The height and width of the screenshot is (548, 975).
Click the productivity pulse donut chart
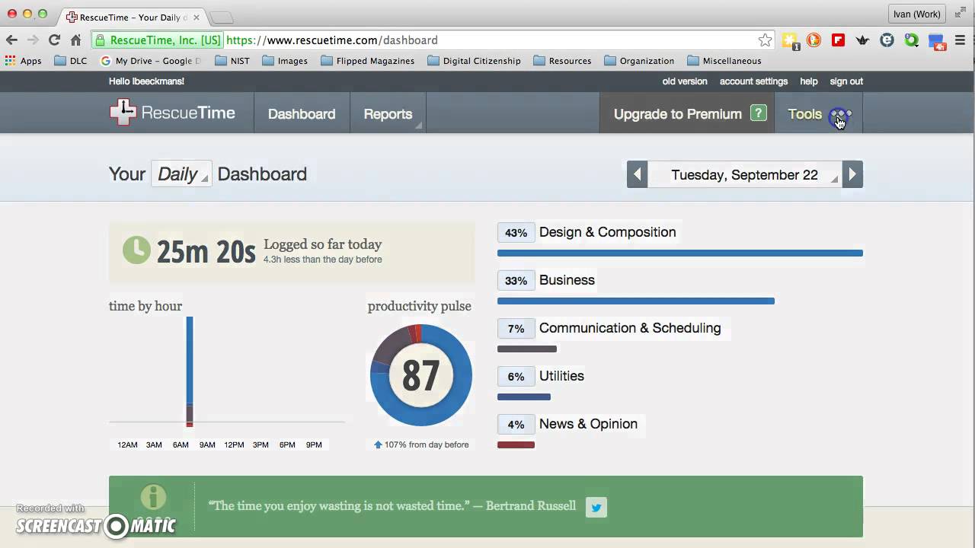pyautogui.click(x=421, y=374)
